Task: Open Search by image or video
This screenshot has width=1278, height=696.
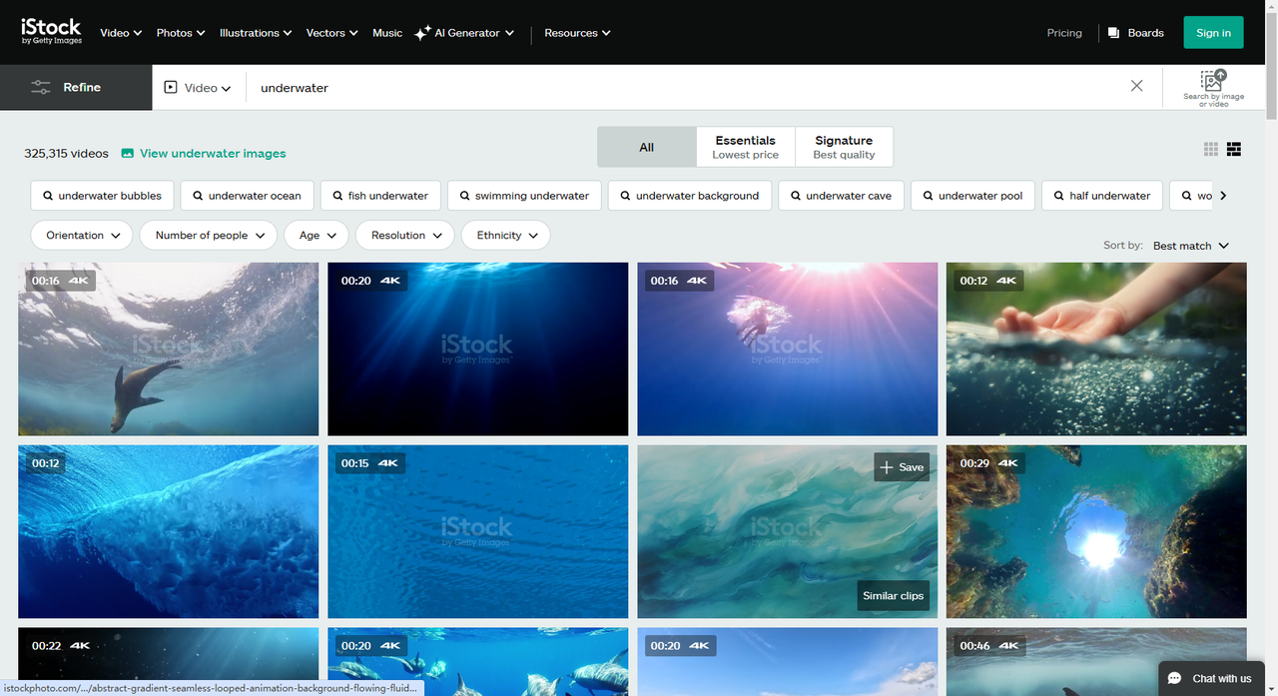Action: pyautogui.click(x=1213, y=88)
